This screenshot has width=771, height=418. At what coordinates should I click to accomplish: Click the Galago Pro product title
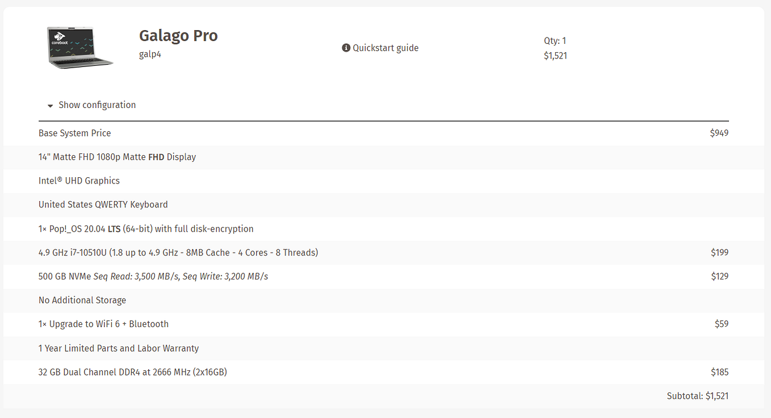tap(178, 35)
